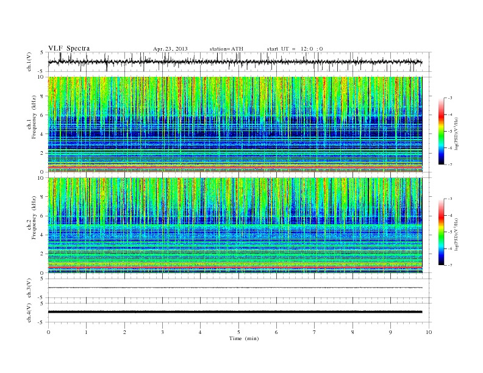Image resolution: width=483 pixels, height=373 pixels.
Task: Click the upper "log(PSD)(V²/Hz)" color bar label
Action: [x=456, y=133]
